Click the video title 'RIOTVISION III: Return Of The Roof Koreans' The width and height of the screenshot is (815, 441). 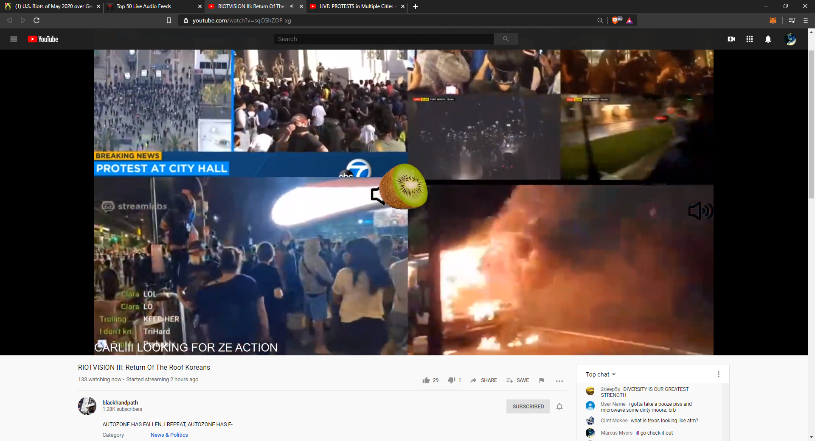144,368
